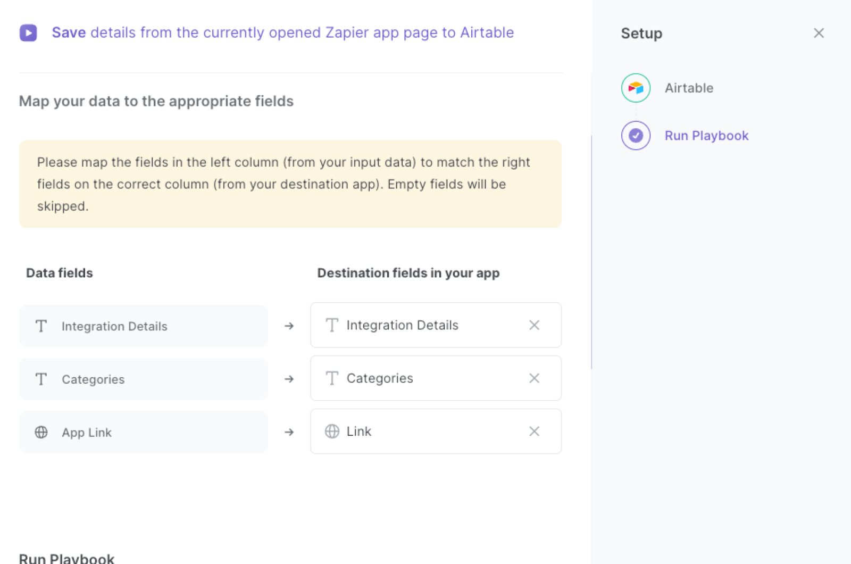Click Map your data to appropriate fields heading
The height and width of the screenshot is (564, 851).
click(156, 101)
